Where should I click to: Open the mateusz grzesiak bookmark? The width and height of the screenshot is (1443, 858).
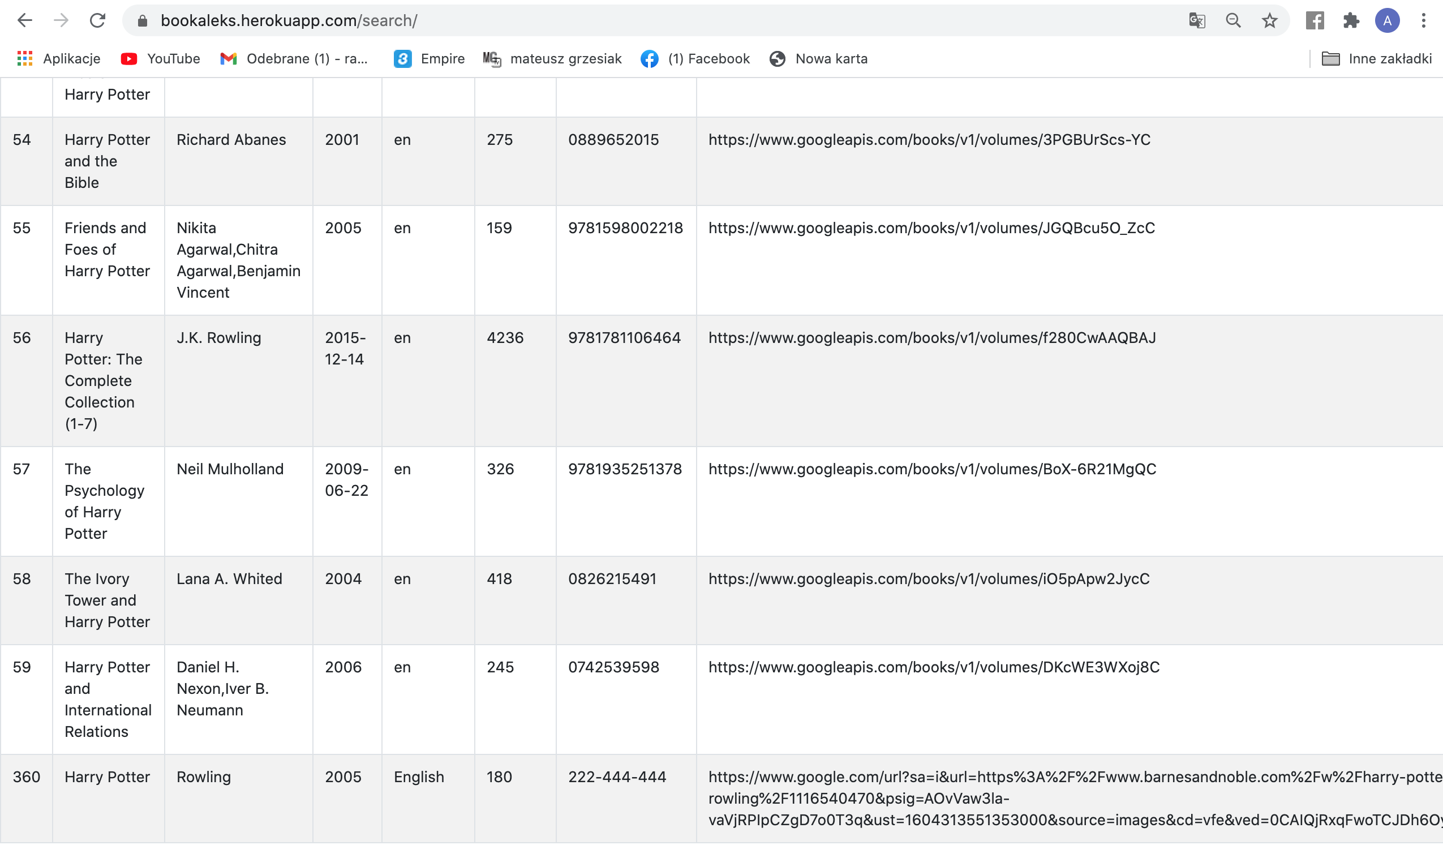point(552,58)
